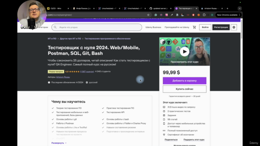Click the pink gradient square extension icon
Viewport: 260px width, 146px height.
click(167, 15)
